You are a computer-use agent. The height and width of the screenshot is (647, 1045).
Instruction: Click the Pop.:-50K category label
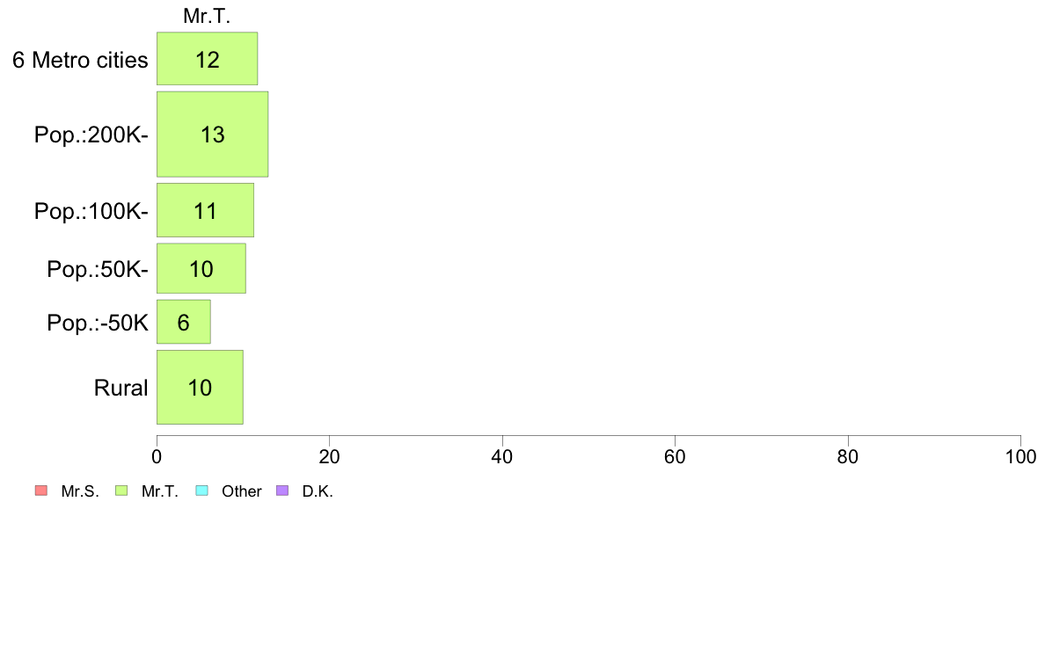tap(98, 323)
